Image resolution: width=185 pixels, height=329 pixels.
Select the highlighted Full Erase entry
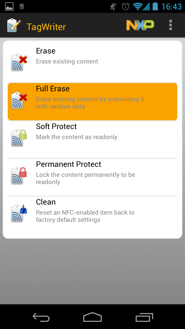(x=92, y=102)
